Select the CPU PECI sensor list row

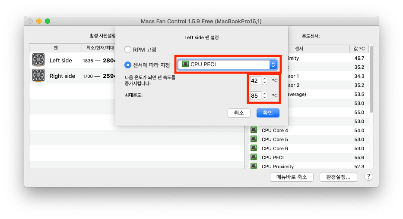point(309,157)
